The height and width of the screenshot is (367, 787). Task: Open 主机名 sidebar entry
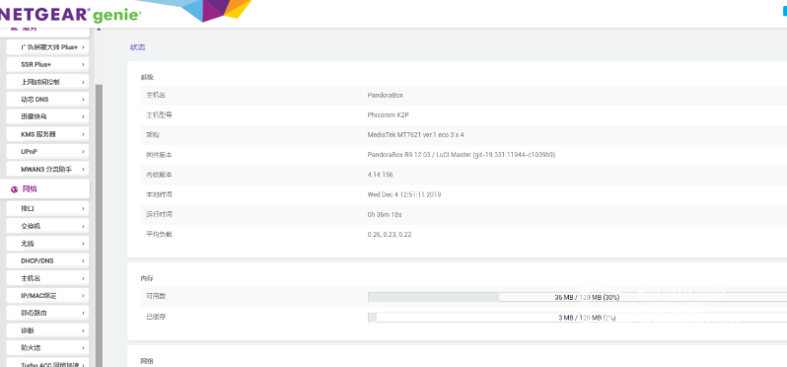coord(47,278)
